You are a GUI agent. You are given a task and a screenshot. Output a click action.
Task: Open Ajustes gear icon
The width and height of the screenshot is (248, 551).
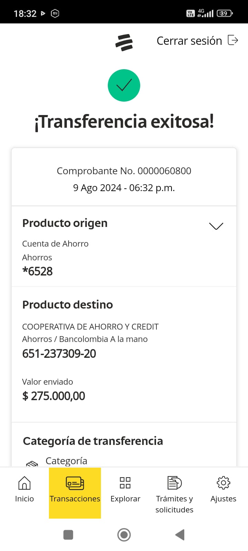pos(223,483)
